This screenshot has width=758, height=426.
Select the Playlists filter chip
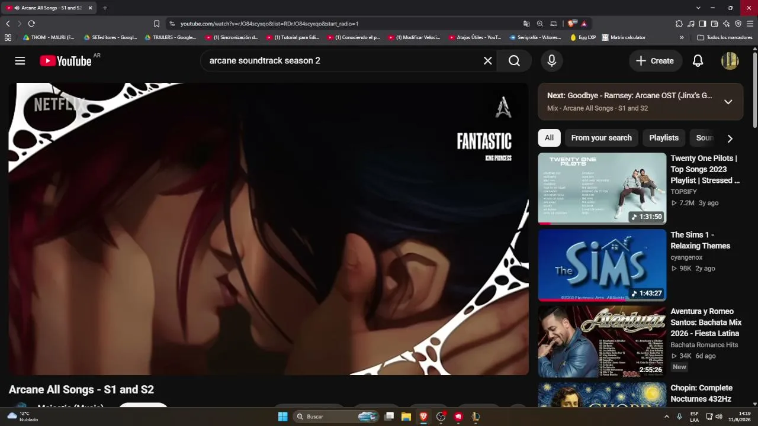[664, 138]
